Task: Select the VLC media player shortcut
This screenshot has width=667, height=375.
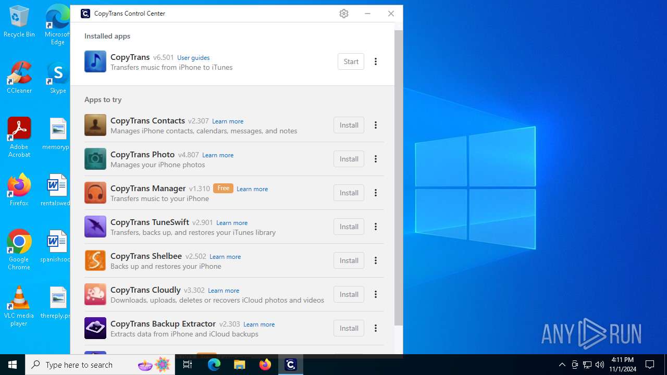Action: click(19, 306)
